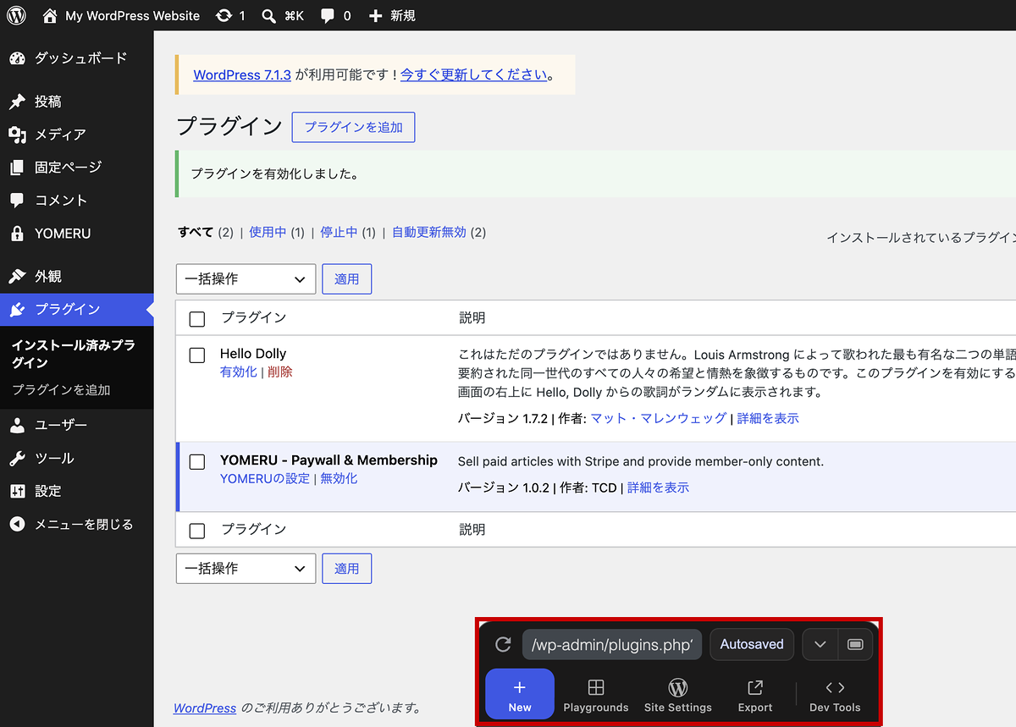Click the top 適用 button
This screenshot has width=1016, height=727.
click(346, 279)
